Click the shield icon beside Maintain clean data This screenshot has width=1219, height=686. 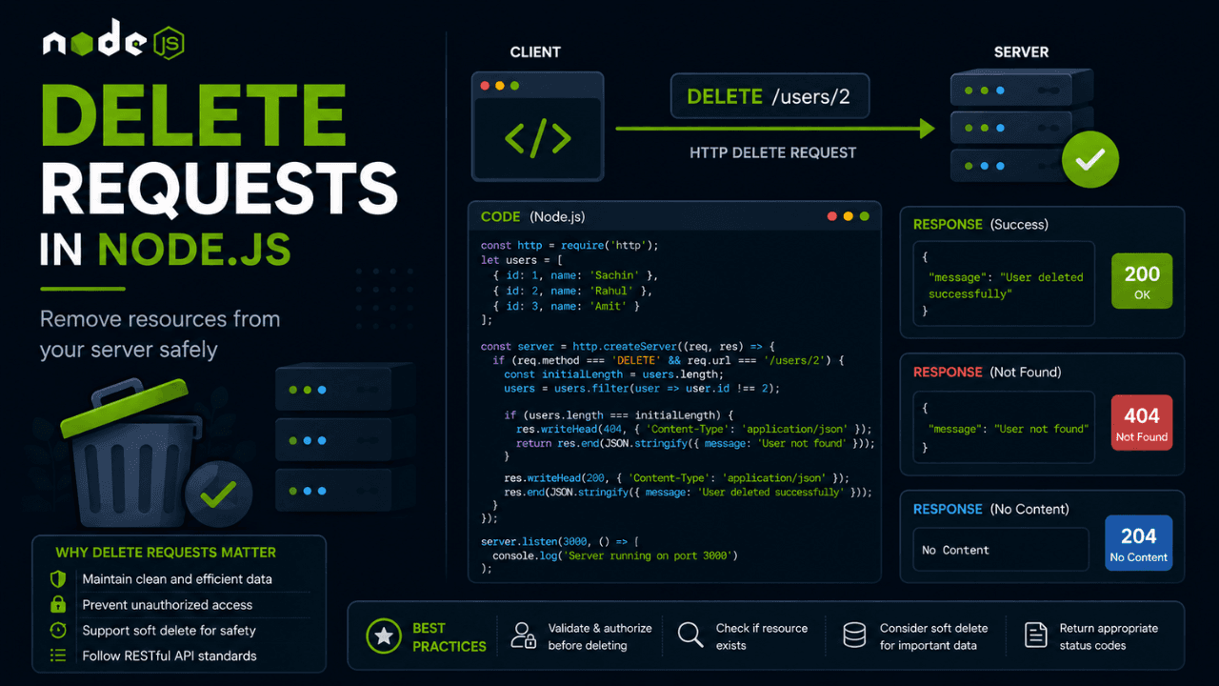[x=58, y=579]
